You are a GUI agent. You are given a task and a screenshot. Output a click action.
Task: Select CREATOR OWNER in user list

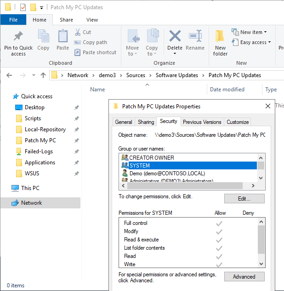click(188, 158)
